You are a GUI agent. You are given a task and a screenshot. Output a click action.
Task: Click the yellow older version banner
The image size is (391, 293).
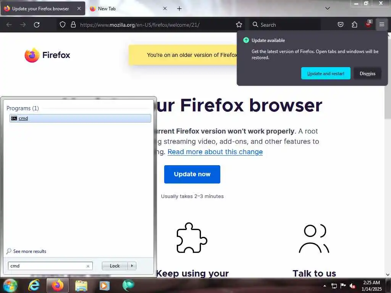coord(183,55)
